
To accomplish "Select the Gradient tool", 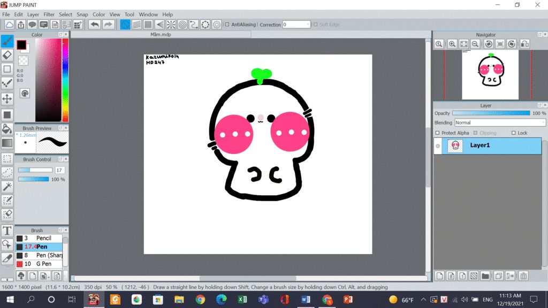I will click(7, 143).
